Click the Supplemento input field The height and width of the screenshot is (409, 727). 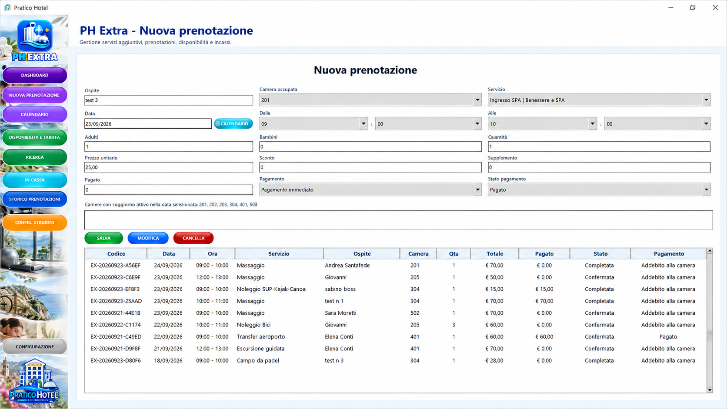(x=599, y=167)
